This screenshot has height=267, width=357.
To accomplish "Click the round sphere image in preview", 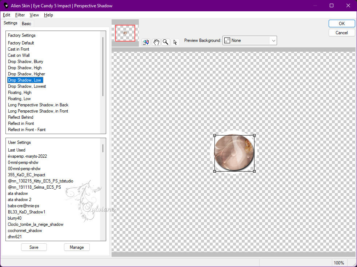I will click(x=234, y=152).
